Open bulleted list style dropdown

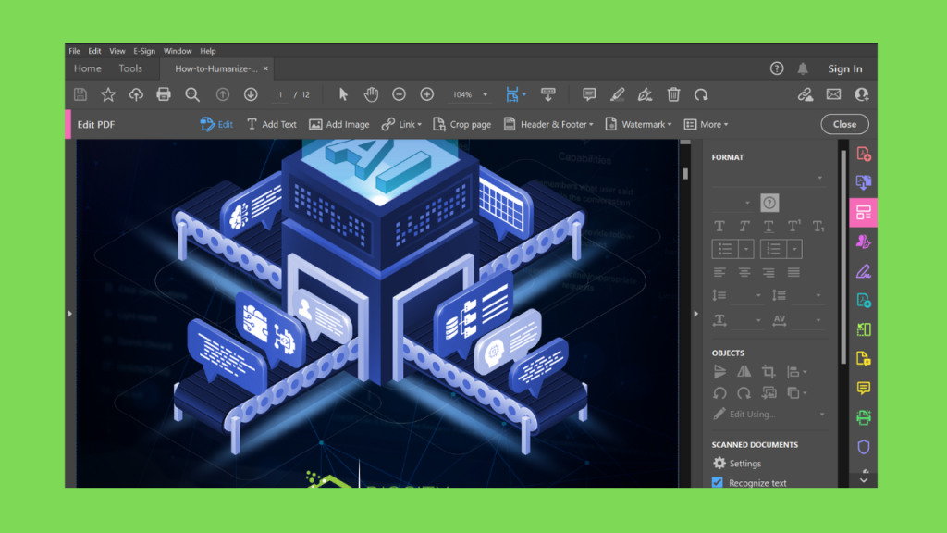click(746, 249)
